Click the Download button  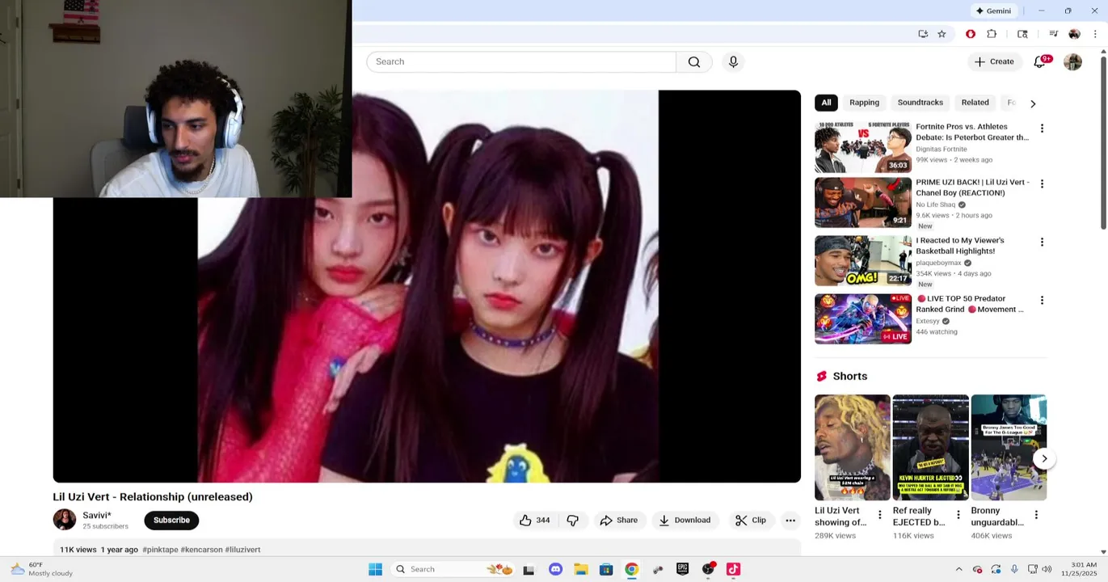pos(685,521)
